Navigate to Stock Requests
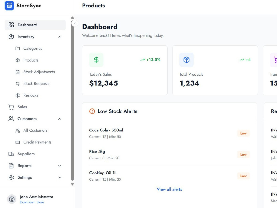277x208 pixels. (36, 84)
